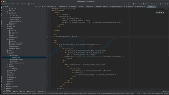Open Project panel options gear
Image resolution: width=169 pixels, height=95 pixels.
click(43, 6)
